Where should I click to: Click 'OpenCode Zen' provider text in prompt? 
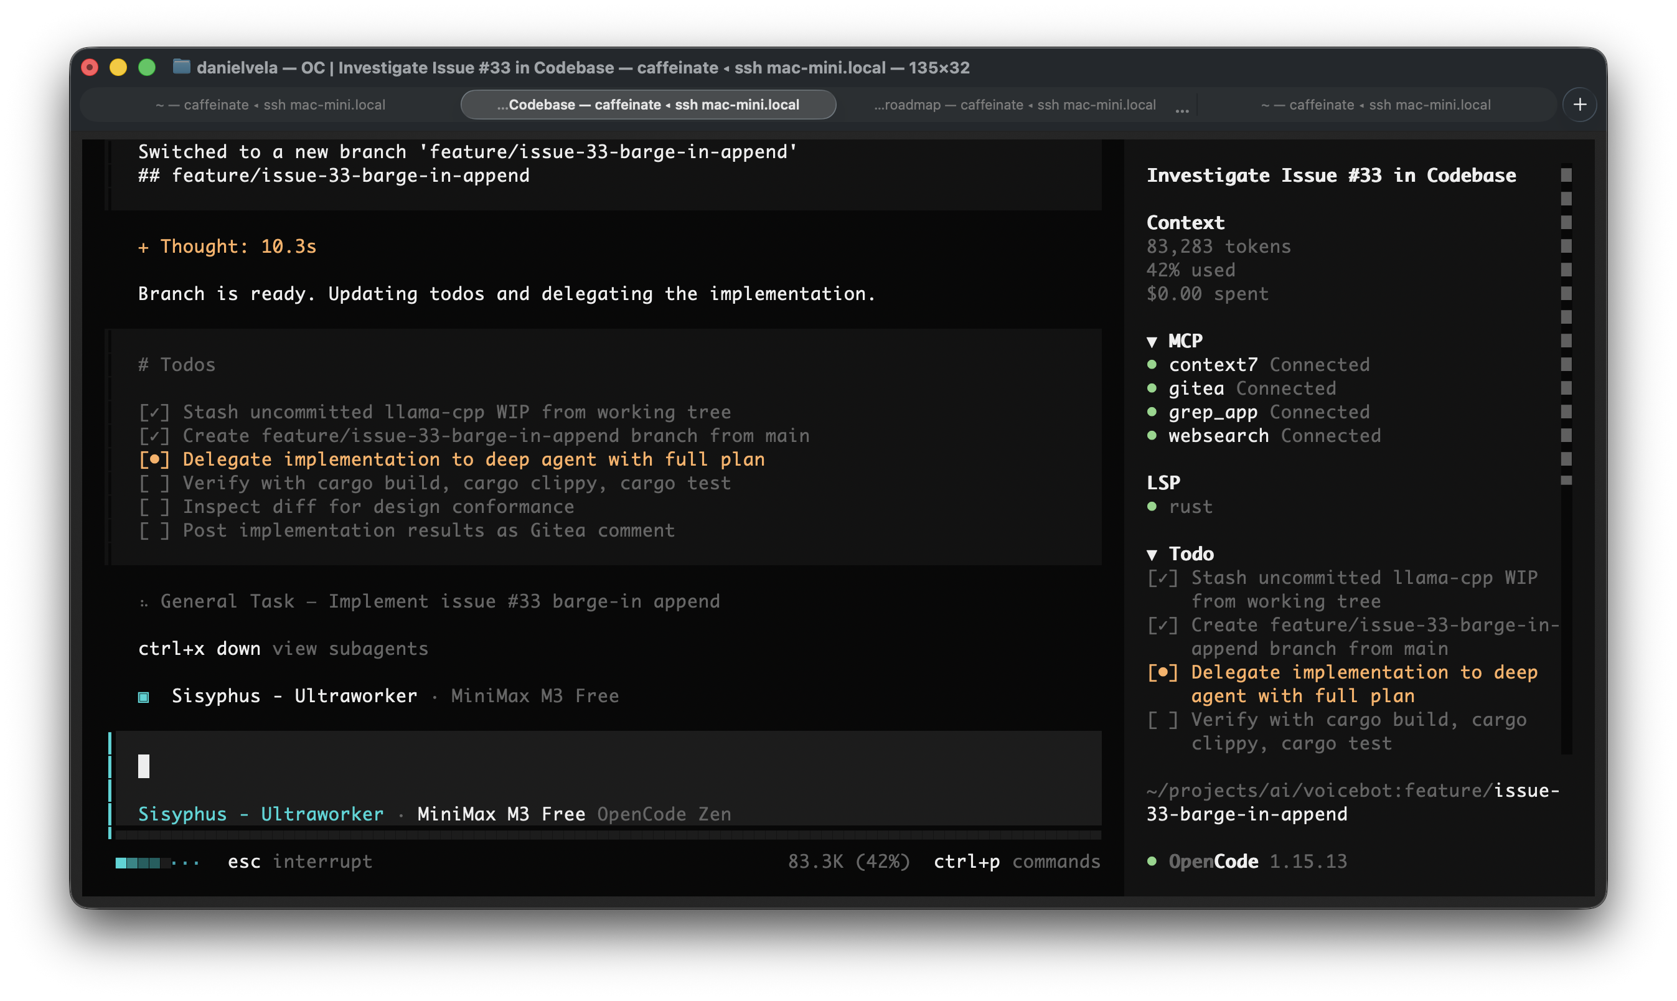[x=664, y=814]
